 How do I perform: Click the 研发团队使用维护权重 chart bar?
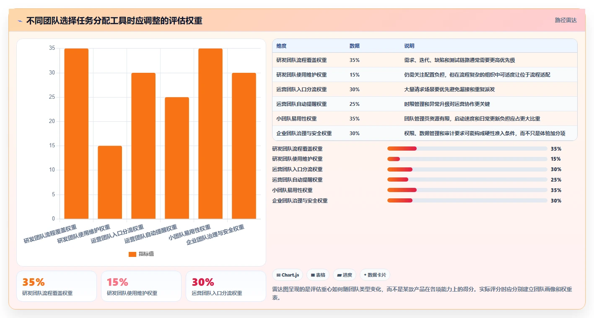click(110, 182)
